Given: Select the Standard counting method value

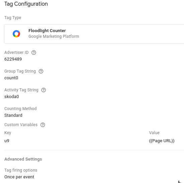Looking at the screenshot, I should coord(13,115).
